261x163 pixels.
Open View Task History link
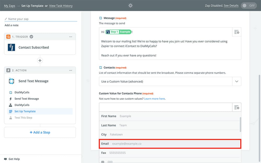click(61, 6)
